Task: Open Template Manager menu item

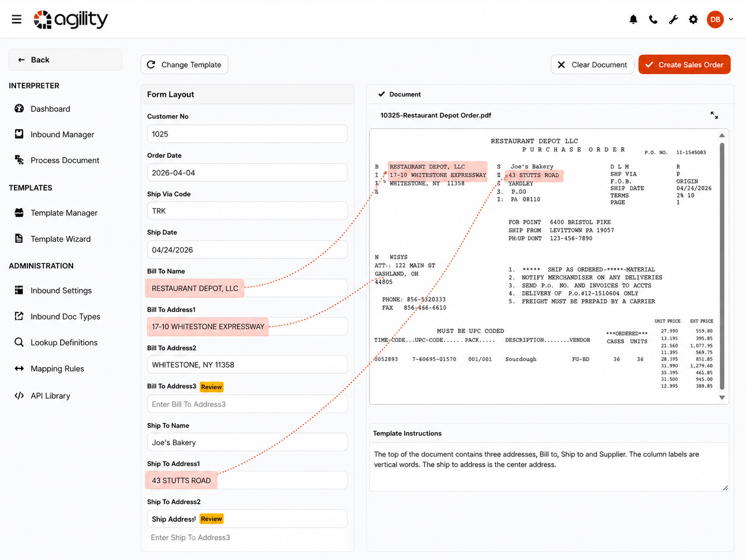Action: [x=64, y=213]
